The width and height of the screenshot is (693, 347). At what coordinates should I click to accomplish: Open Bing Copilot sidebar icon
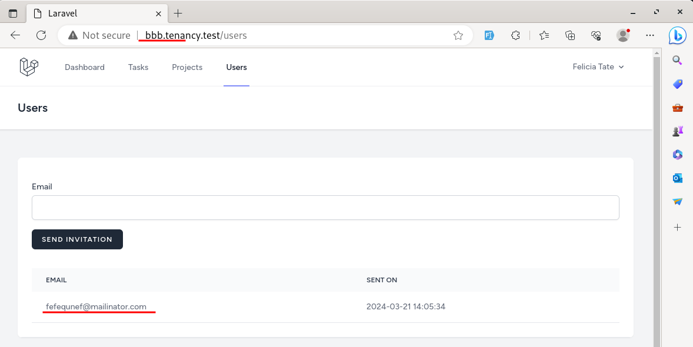pos(677,35)
